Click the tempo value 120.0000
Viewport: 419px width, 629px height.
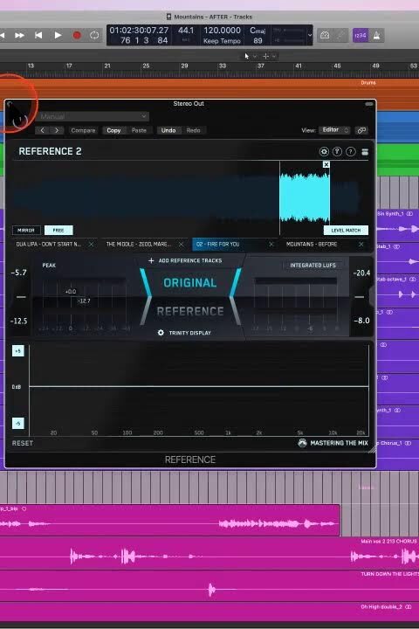(x=222, y=31)
